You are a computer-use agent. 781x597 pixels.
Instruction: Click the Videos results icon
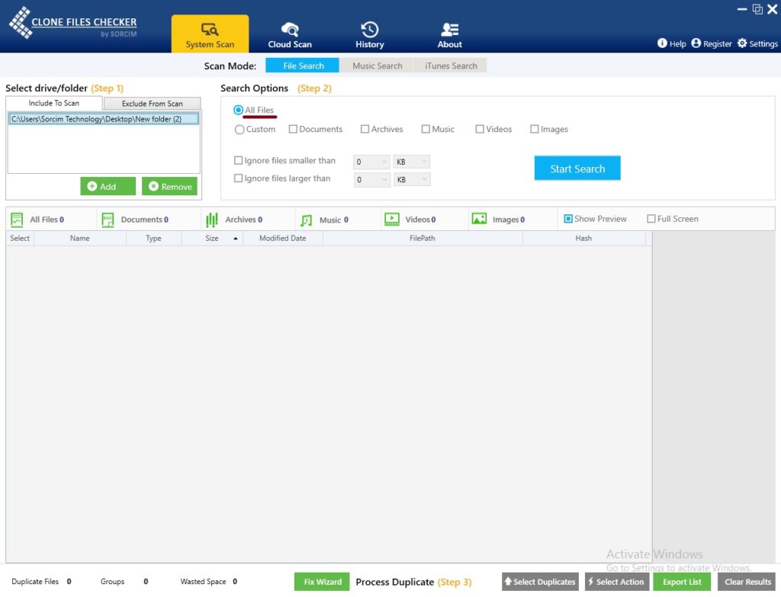coord(392,219)
